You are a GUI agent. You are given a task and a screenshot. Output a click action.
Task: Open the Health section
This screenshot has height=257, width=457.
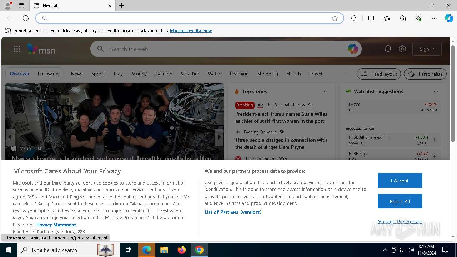coord(293,74)
